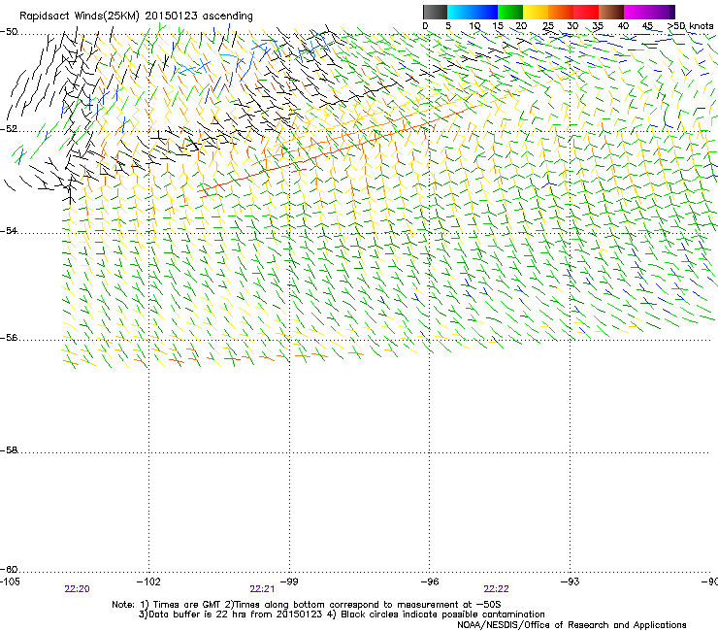Click the purple '22:20' time label
The height and width of the screenshot is (631, 718).
coord(77,589)
